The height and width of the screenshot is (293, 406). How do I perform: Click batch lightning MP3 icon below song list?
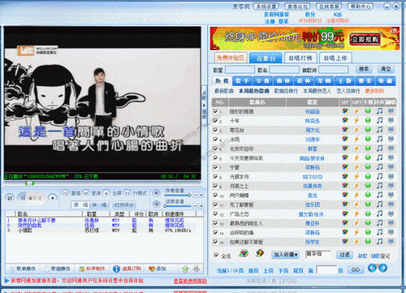point(260,253)
